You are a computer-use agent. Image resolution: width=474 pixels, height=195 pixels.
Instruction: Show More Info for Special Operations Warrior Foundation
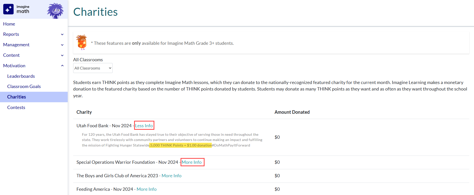[192, 162]
